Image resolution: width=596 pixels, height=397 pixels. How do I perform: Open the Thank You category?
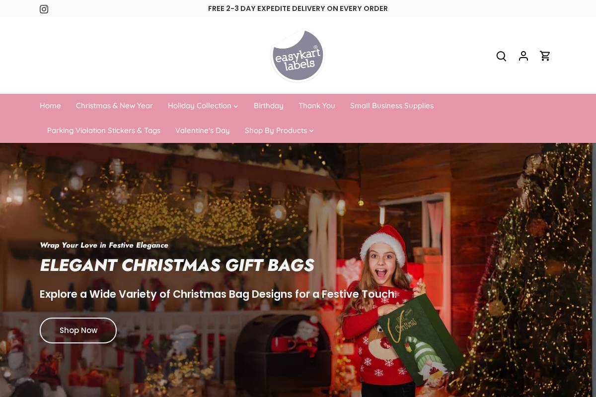[x=316, y=106]
